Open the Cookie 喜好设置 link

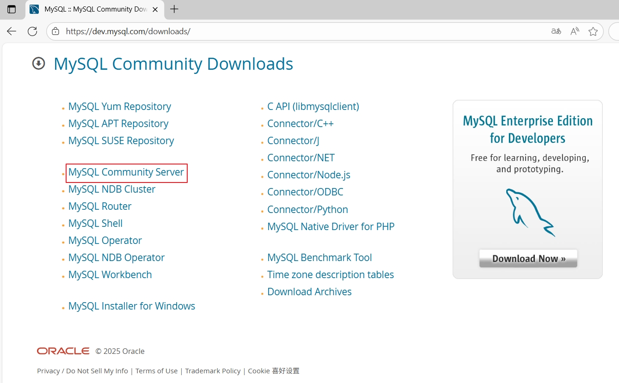tap(273, 371)
